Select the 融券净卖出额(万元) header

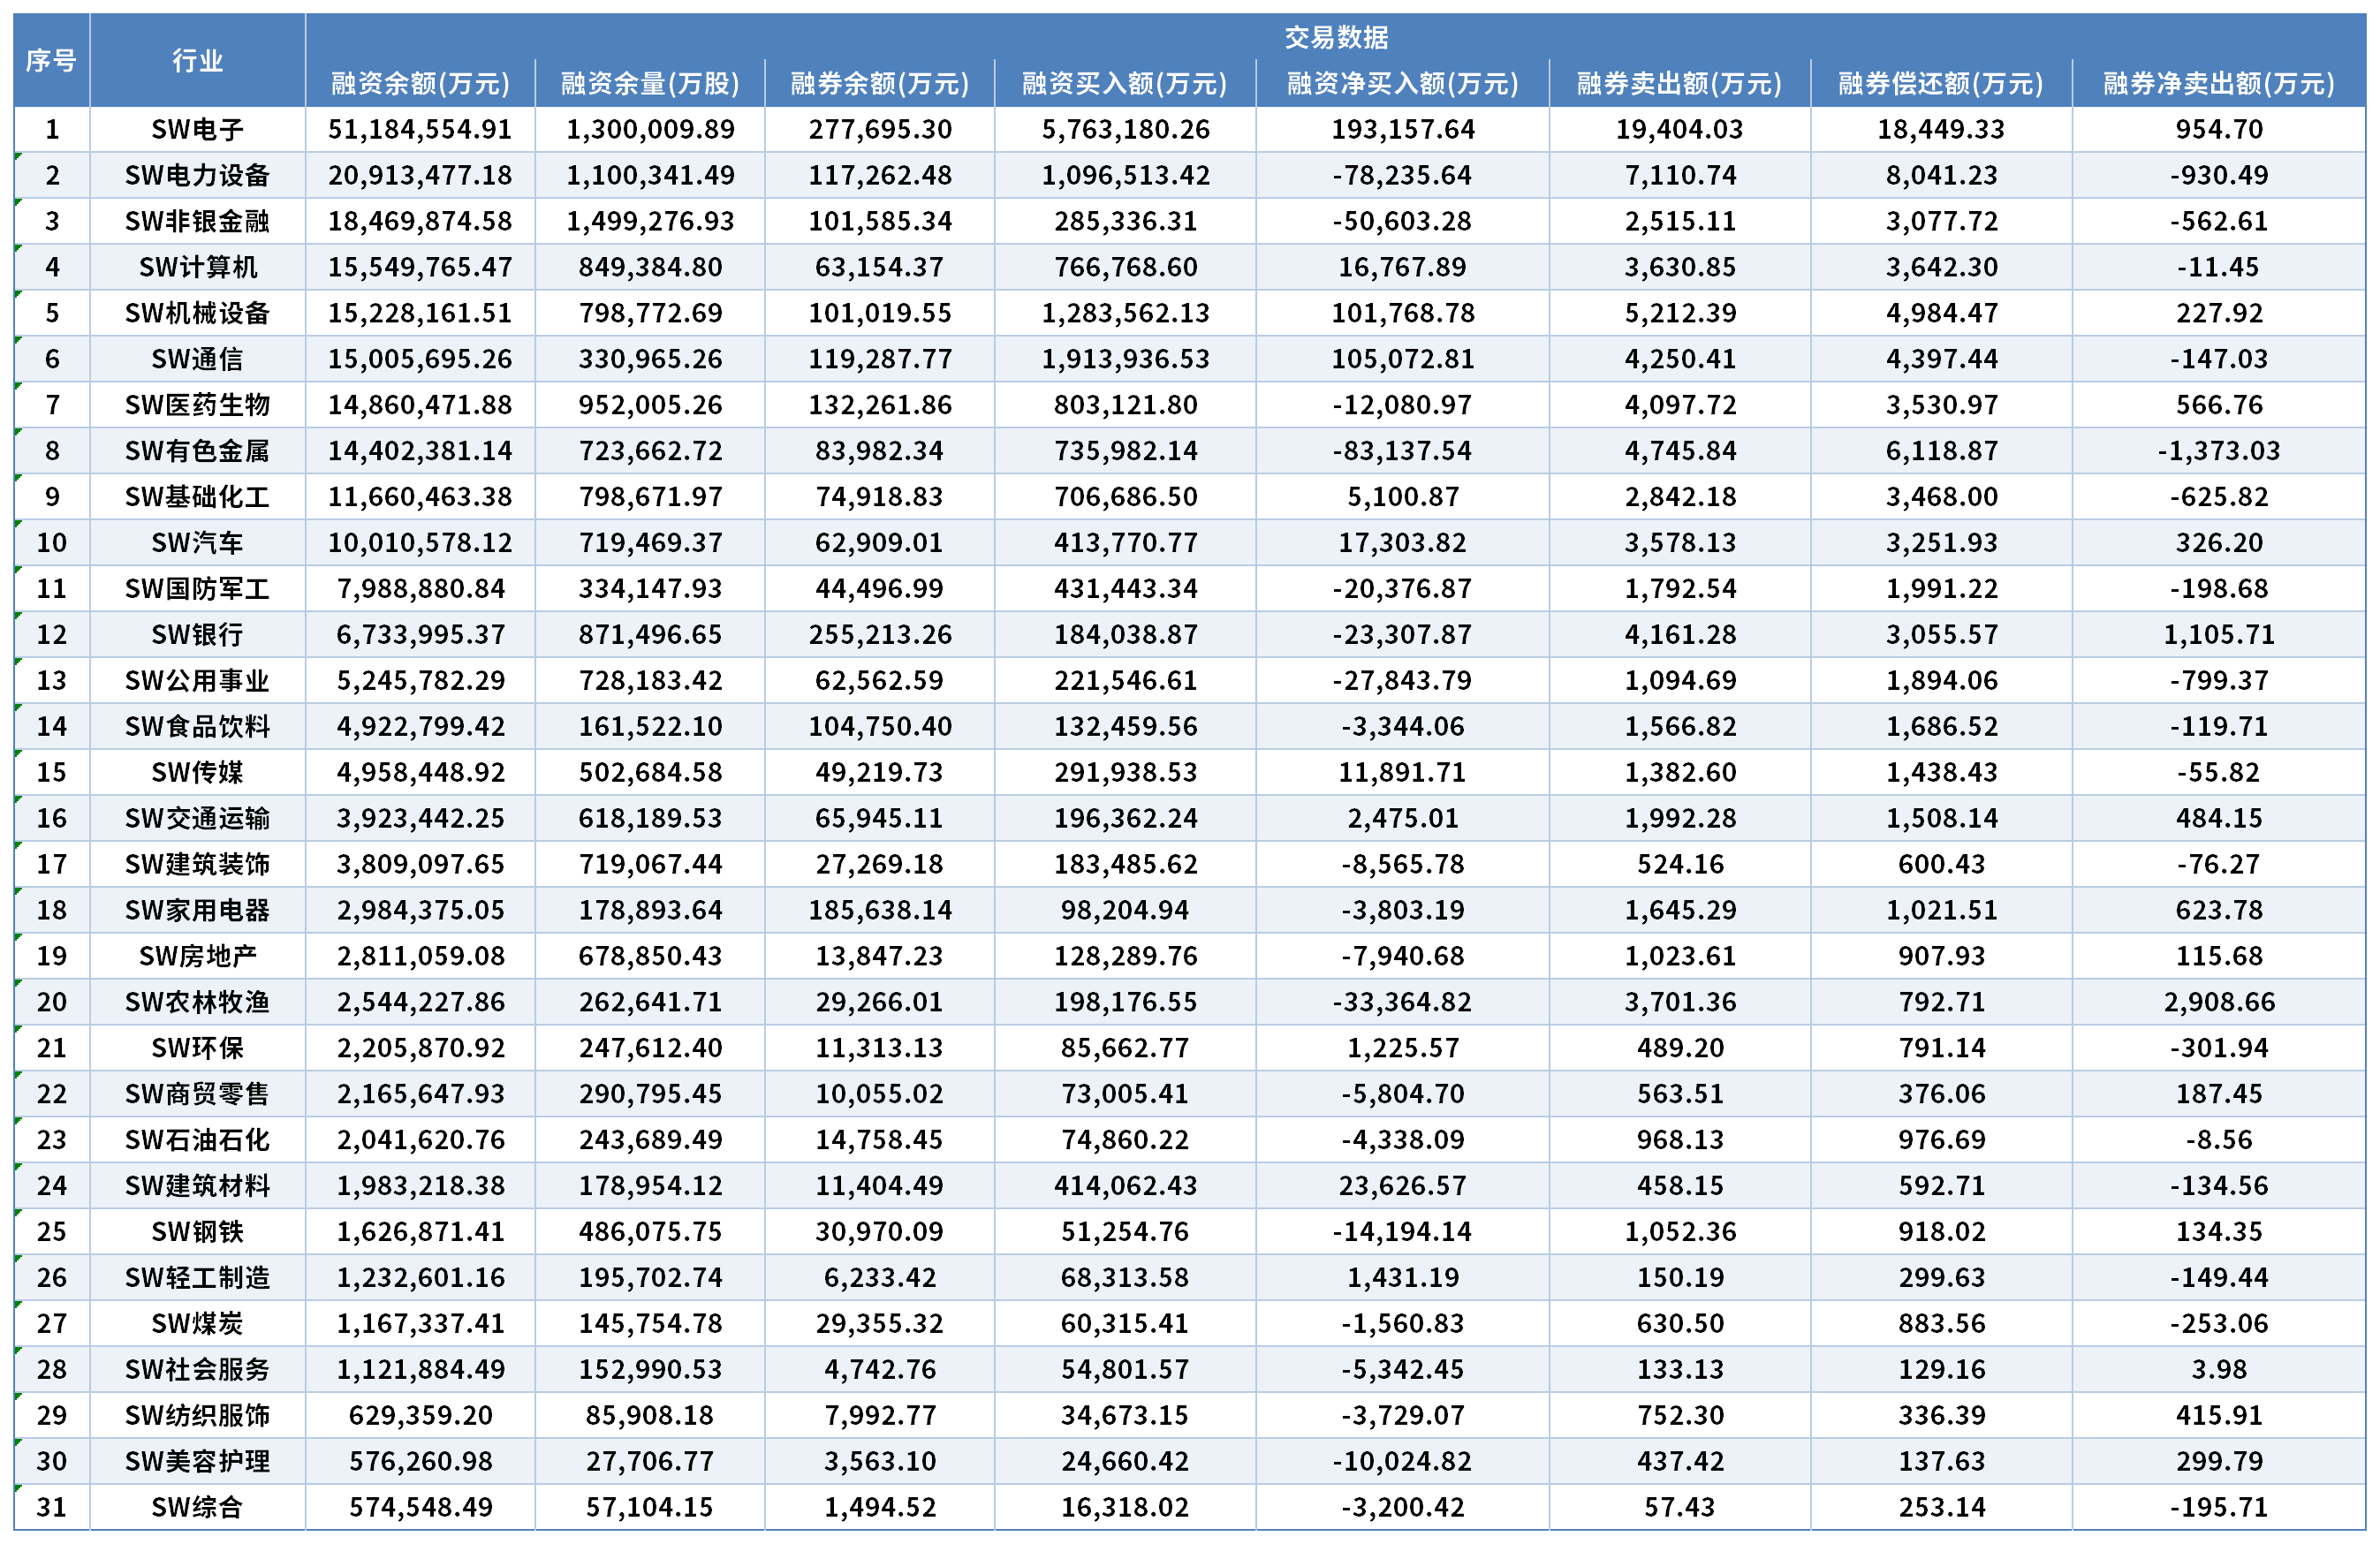2219,83
